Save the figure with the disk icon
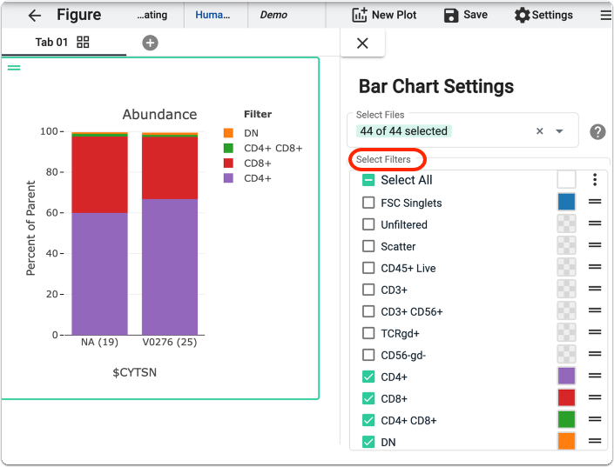 (x=451, y=16)
